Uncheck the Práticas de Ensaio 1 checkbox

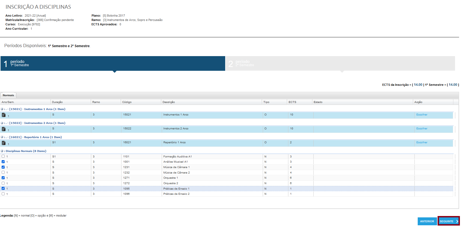tap(3, 189)
